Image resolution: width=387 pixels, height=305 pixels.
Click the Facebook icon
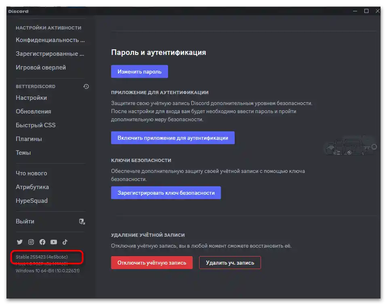click(x=42, y=242)
